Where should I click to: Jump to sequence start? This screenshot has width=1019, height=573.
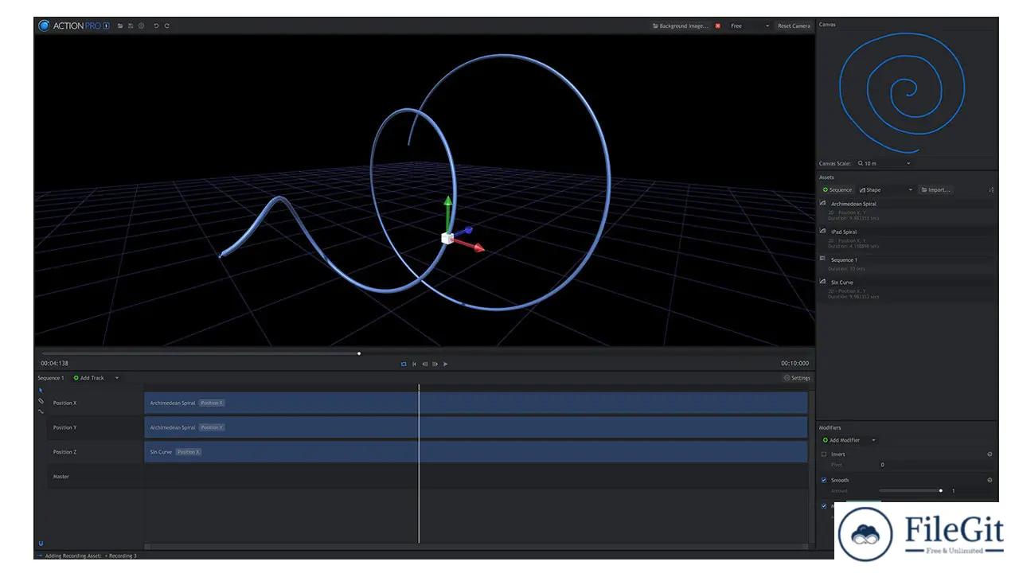tap(414, 364)
